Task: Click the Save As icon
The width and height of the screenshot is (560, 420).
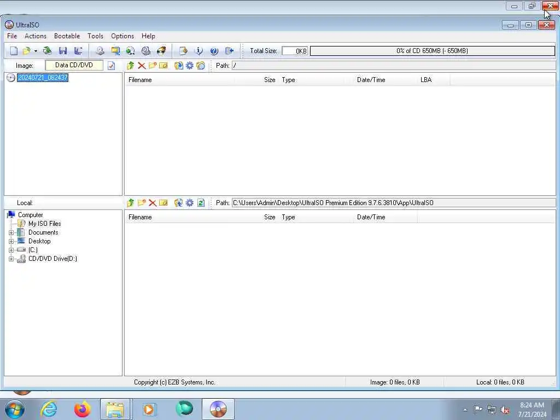Action: click(x=78, y=51)
